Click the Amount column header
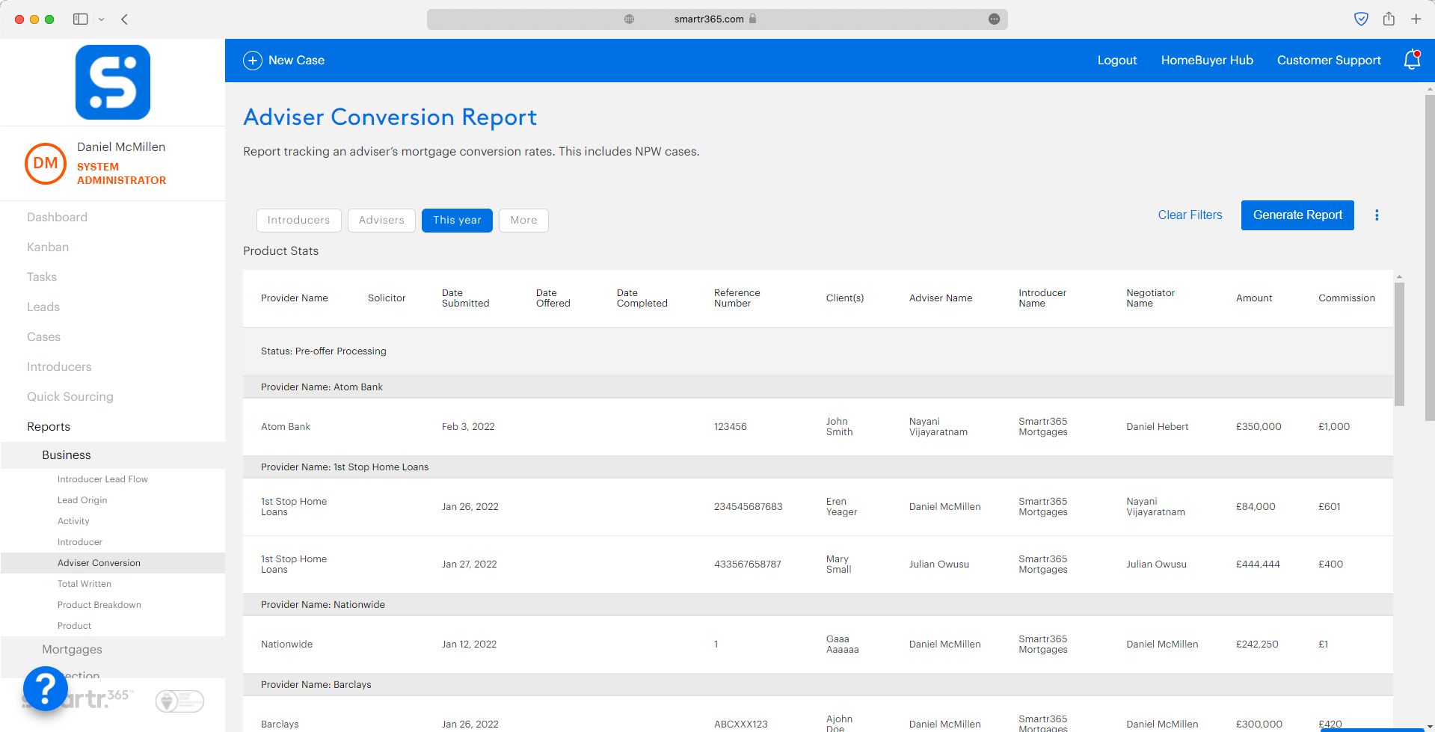The width and height of the screenshot is (1435, 732). click(x=1254, y=298)
